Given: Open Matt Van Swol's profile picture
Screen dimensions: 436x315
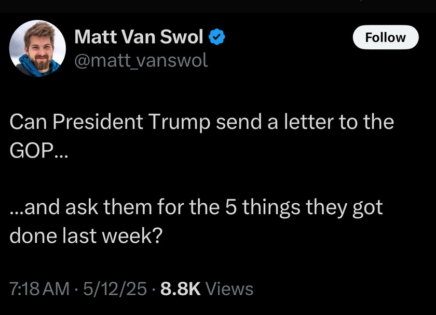Looking at the screenshot, I should tap(37, 48).
